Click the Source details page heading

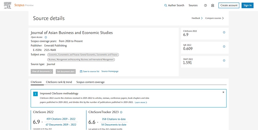coord(49,18)
